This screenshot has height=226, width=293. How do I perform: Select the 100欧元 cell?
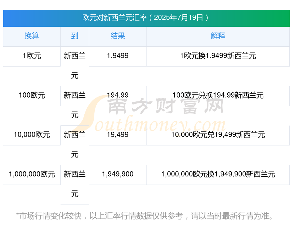[x=32, y=95]
